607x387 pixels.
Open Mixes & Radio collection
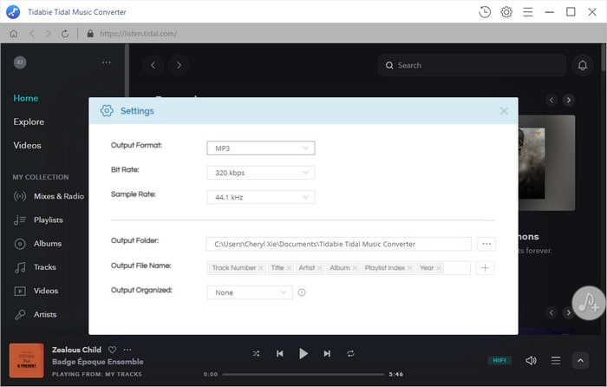click(x=49, y=196)
